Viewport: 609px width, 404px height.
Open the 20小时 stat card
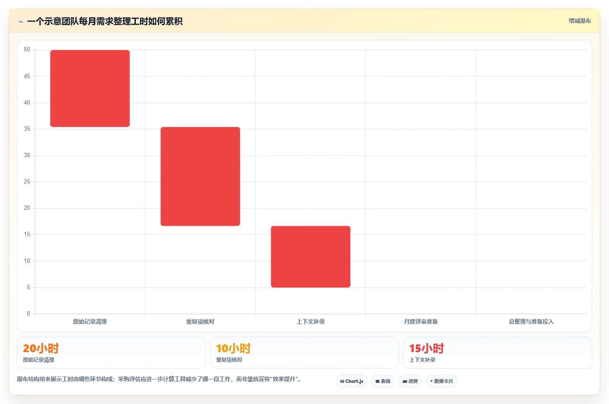(111, 353)
